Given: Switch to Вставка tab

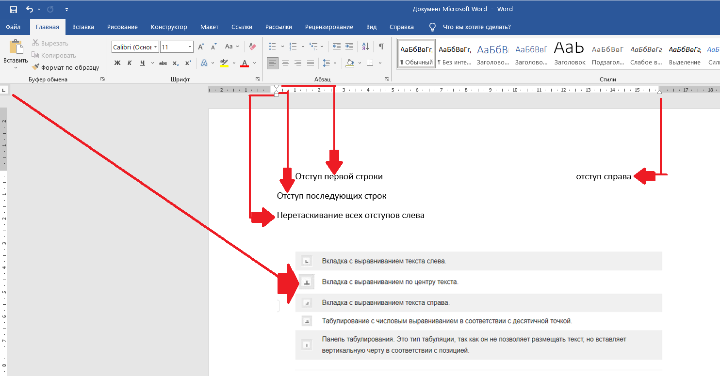Looking at the screenshot, I should click(83, 27).
